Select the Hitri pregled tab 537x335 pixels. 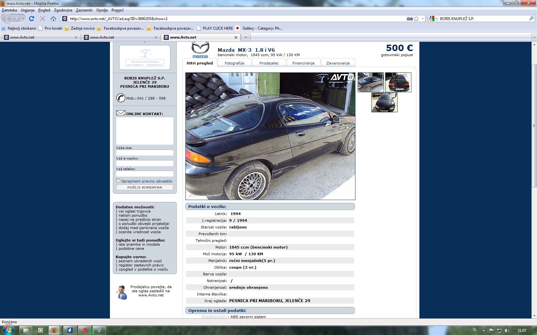pos(200,63)
